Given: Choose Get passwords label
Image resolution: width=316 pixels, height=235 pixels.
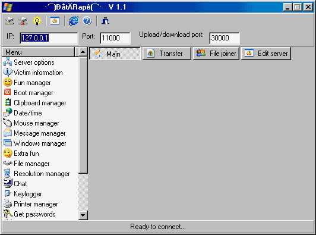Looking at the screenshot, I should pos(34,214).
